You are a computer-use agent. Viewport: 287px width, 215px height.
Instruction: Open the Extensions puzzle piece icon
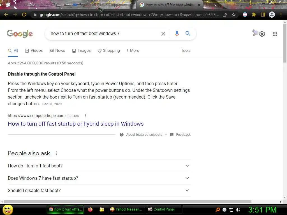254,15
